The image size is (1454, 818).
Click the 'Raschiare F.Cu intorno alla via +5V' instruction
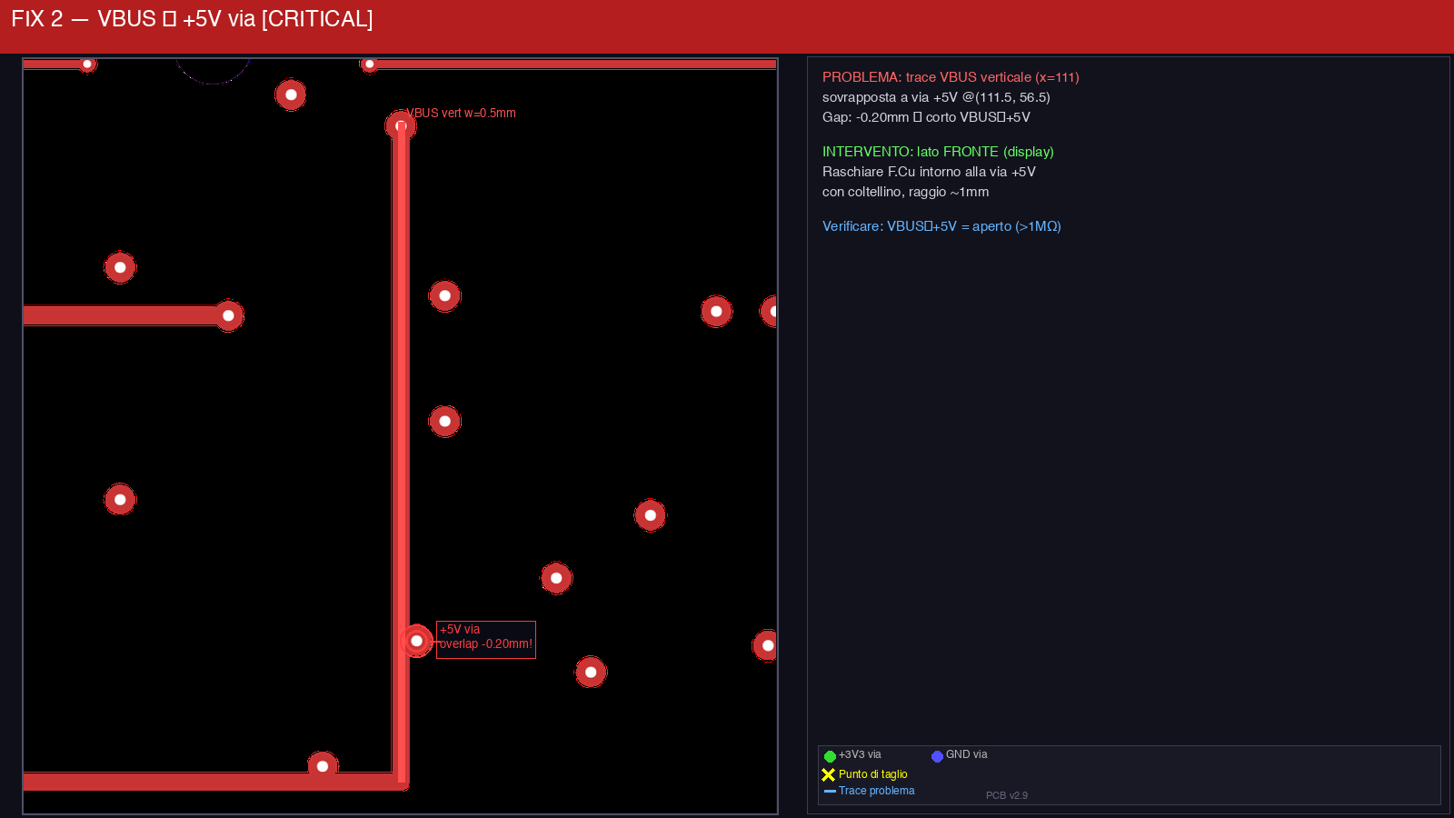coord(929,172)
